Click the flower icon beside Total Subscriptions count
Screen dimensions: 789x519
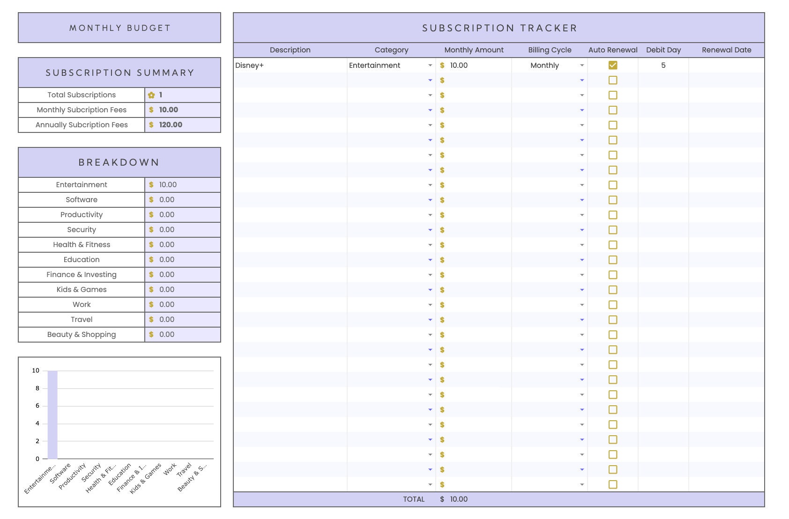(151, 95)
